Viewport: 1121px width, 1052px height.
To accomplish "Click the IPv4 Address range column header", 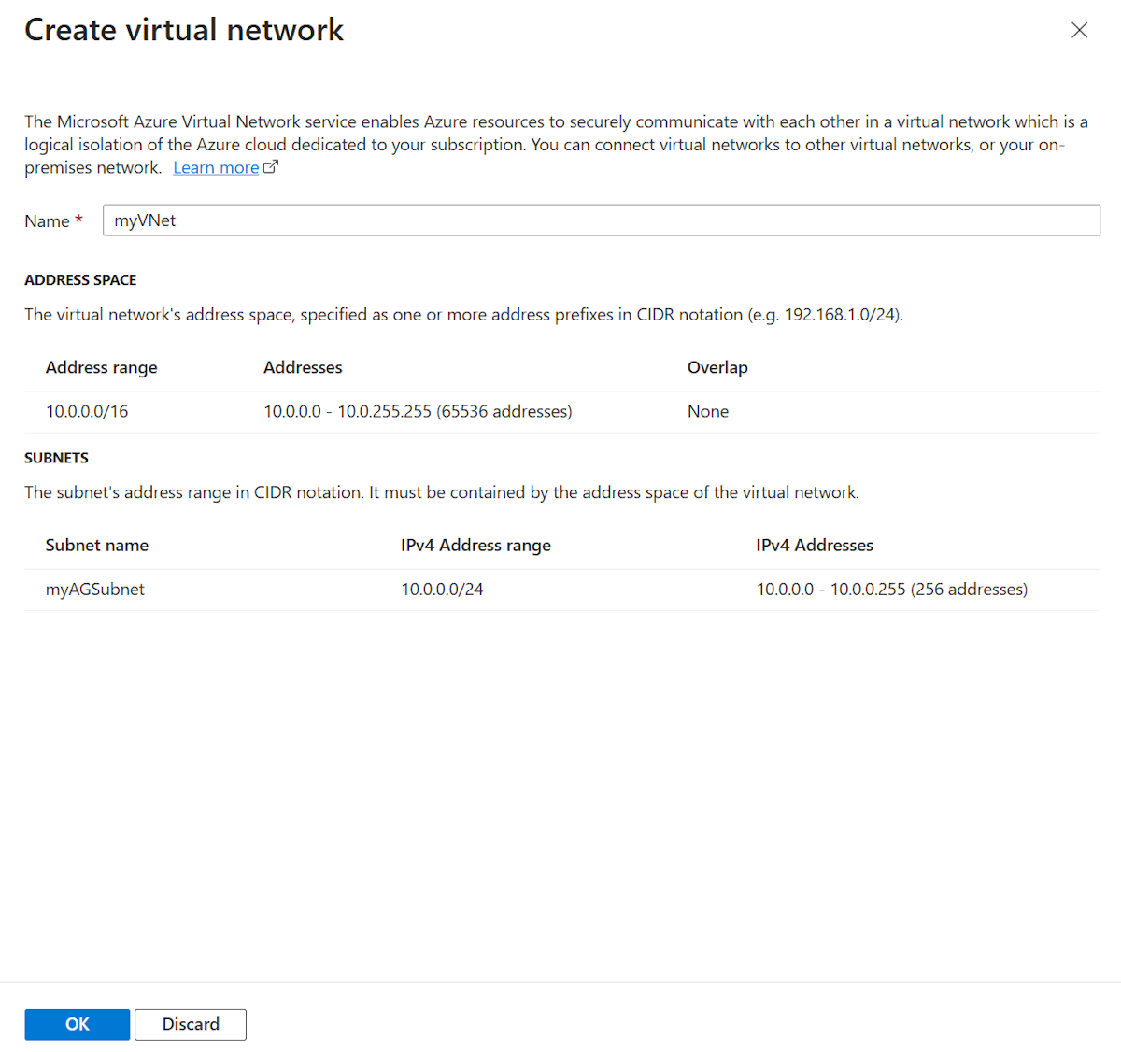I will pyautogui.click(x=475, y=546).
